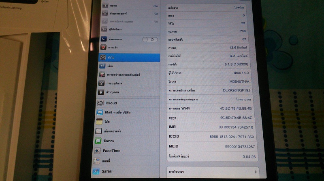Viewport: 324px width, 181px height.
Task: Click the Network row status value
Action: [x=239, y=7]
